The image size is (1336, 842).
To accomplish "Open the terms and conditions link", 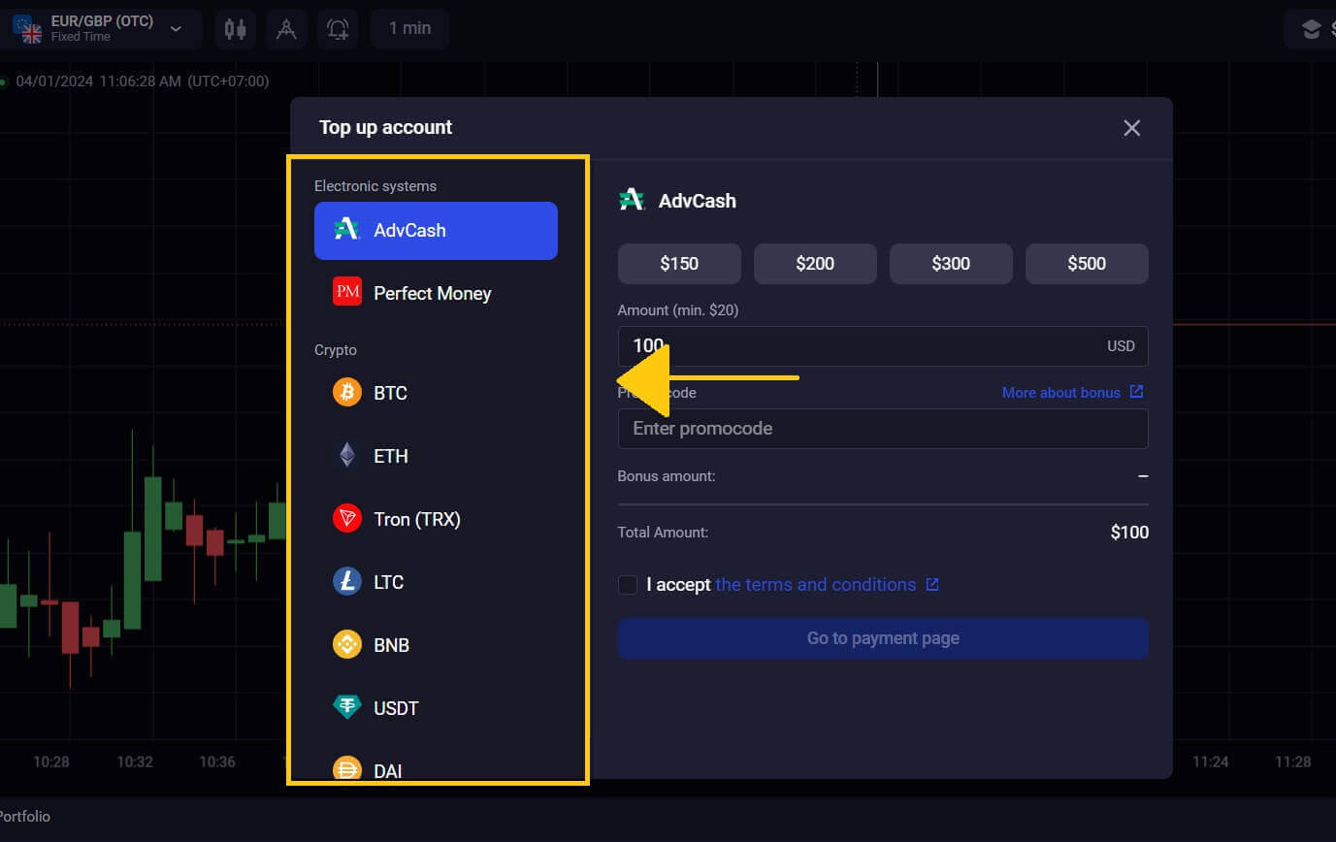I will [815, 585].
